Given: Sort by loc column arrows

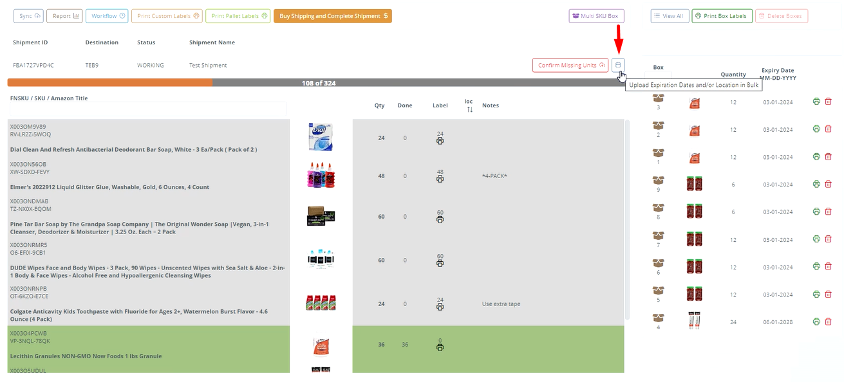Looking at the screenshot, I should point(469,109).
